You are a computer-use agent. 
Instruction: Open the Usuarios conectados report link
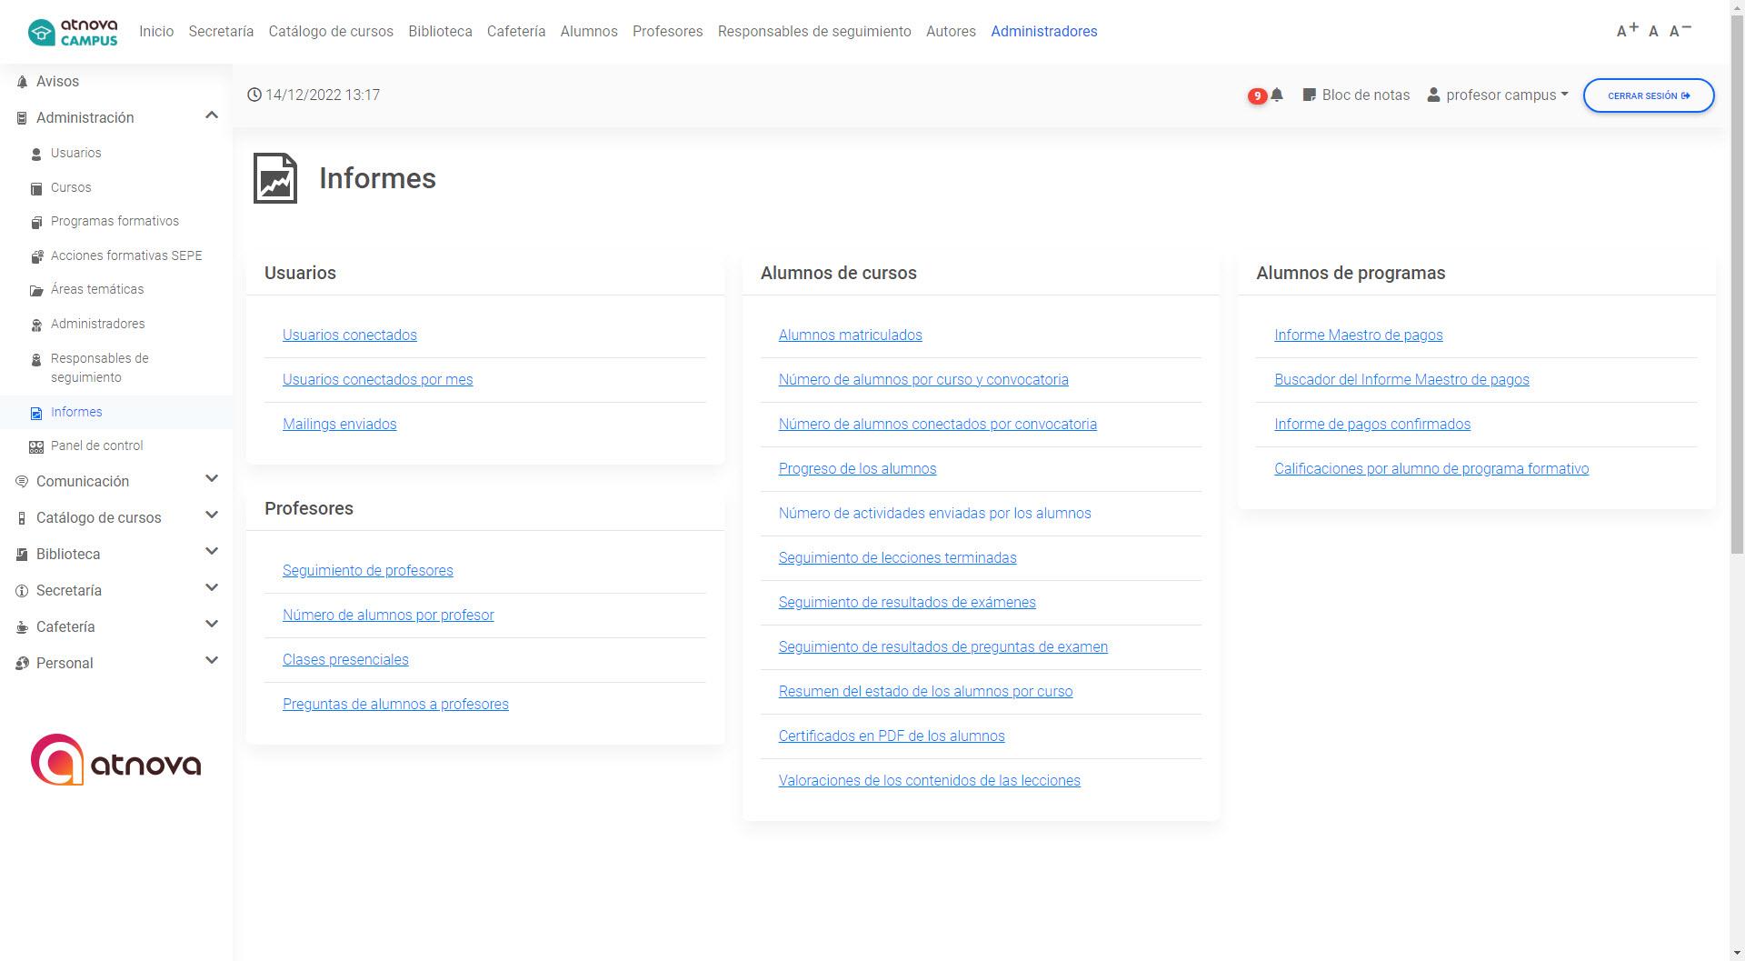[349, 335]
